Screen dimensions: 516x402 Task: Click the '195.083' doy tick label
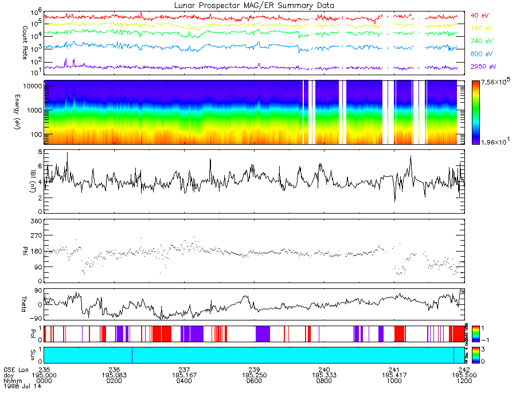tap(114, 376)
